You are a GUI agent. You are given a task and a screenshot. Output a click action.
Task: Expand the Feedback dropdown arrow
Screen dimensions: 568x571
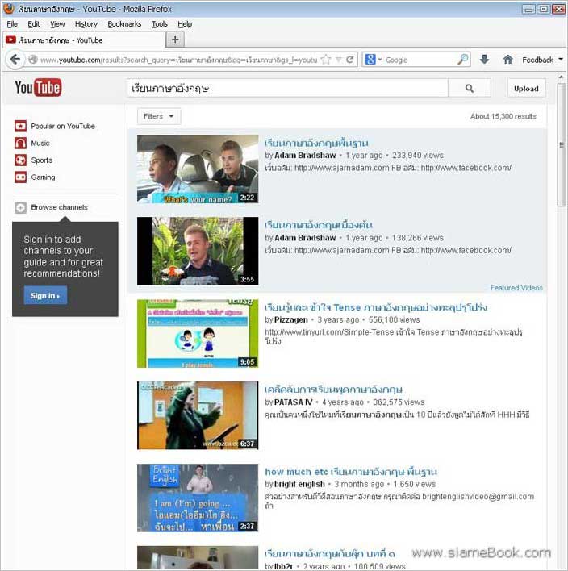561,59
